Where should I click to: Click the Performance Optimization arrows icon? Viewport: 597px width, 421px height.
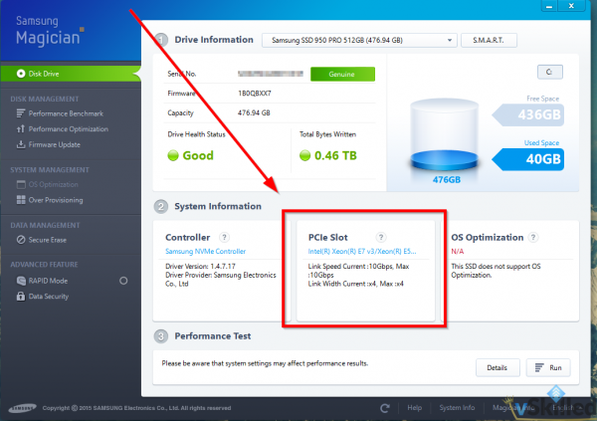click(21, 128)
